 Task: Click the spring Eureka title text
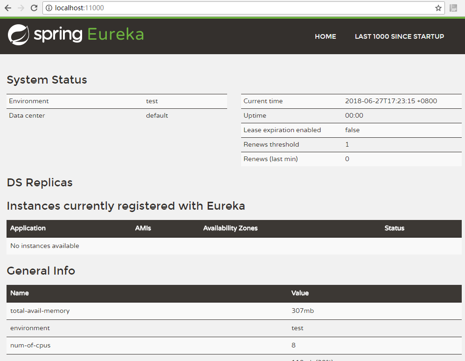click(x=89, y=35)
